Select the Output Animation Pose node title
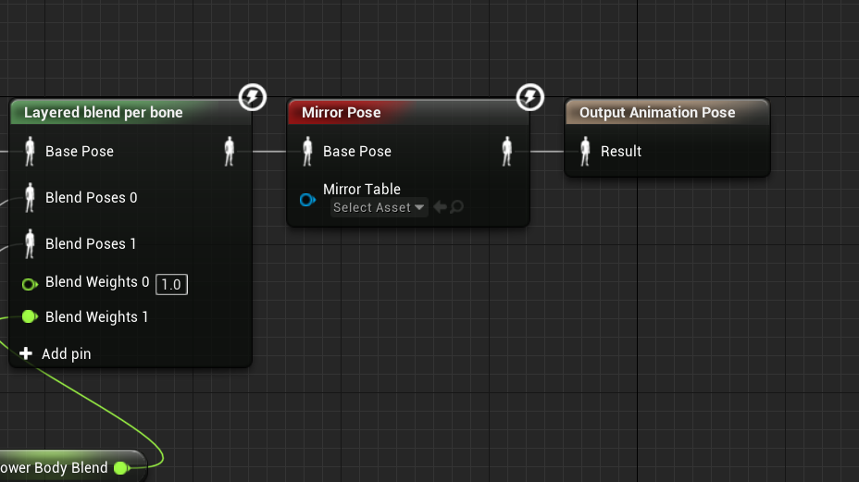Screen dimensions: 859x482 coord(657,112)
